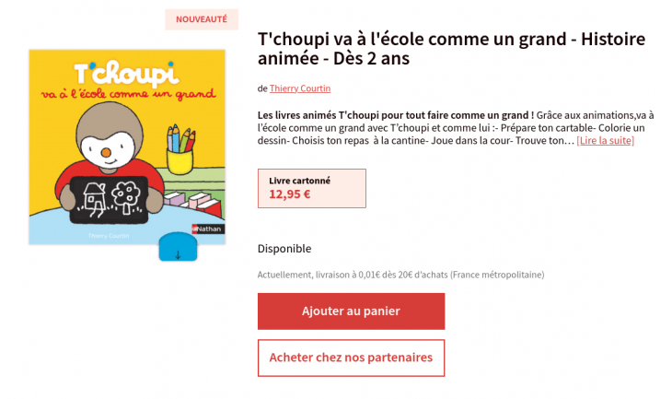Click Thierry Courtin name on book cover
The height and width of the screenshot is (399, 672).
pyautogui.click(x=109, y=236)
